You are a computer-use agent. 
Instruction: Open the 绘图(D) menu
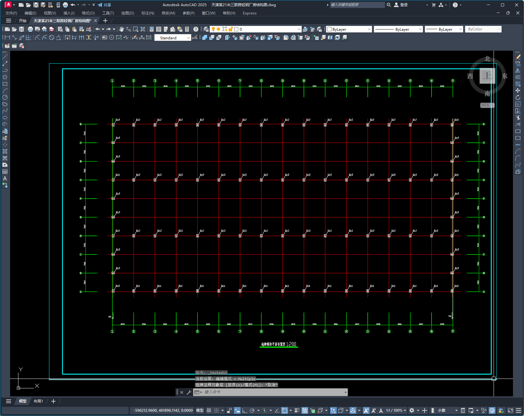coord(128,13)
